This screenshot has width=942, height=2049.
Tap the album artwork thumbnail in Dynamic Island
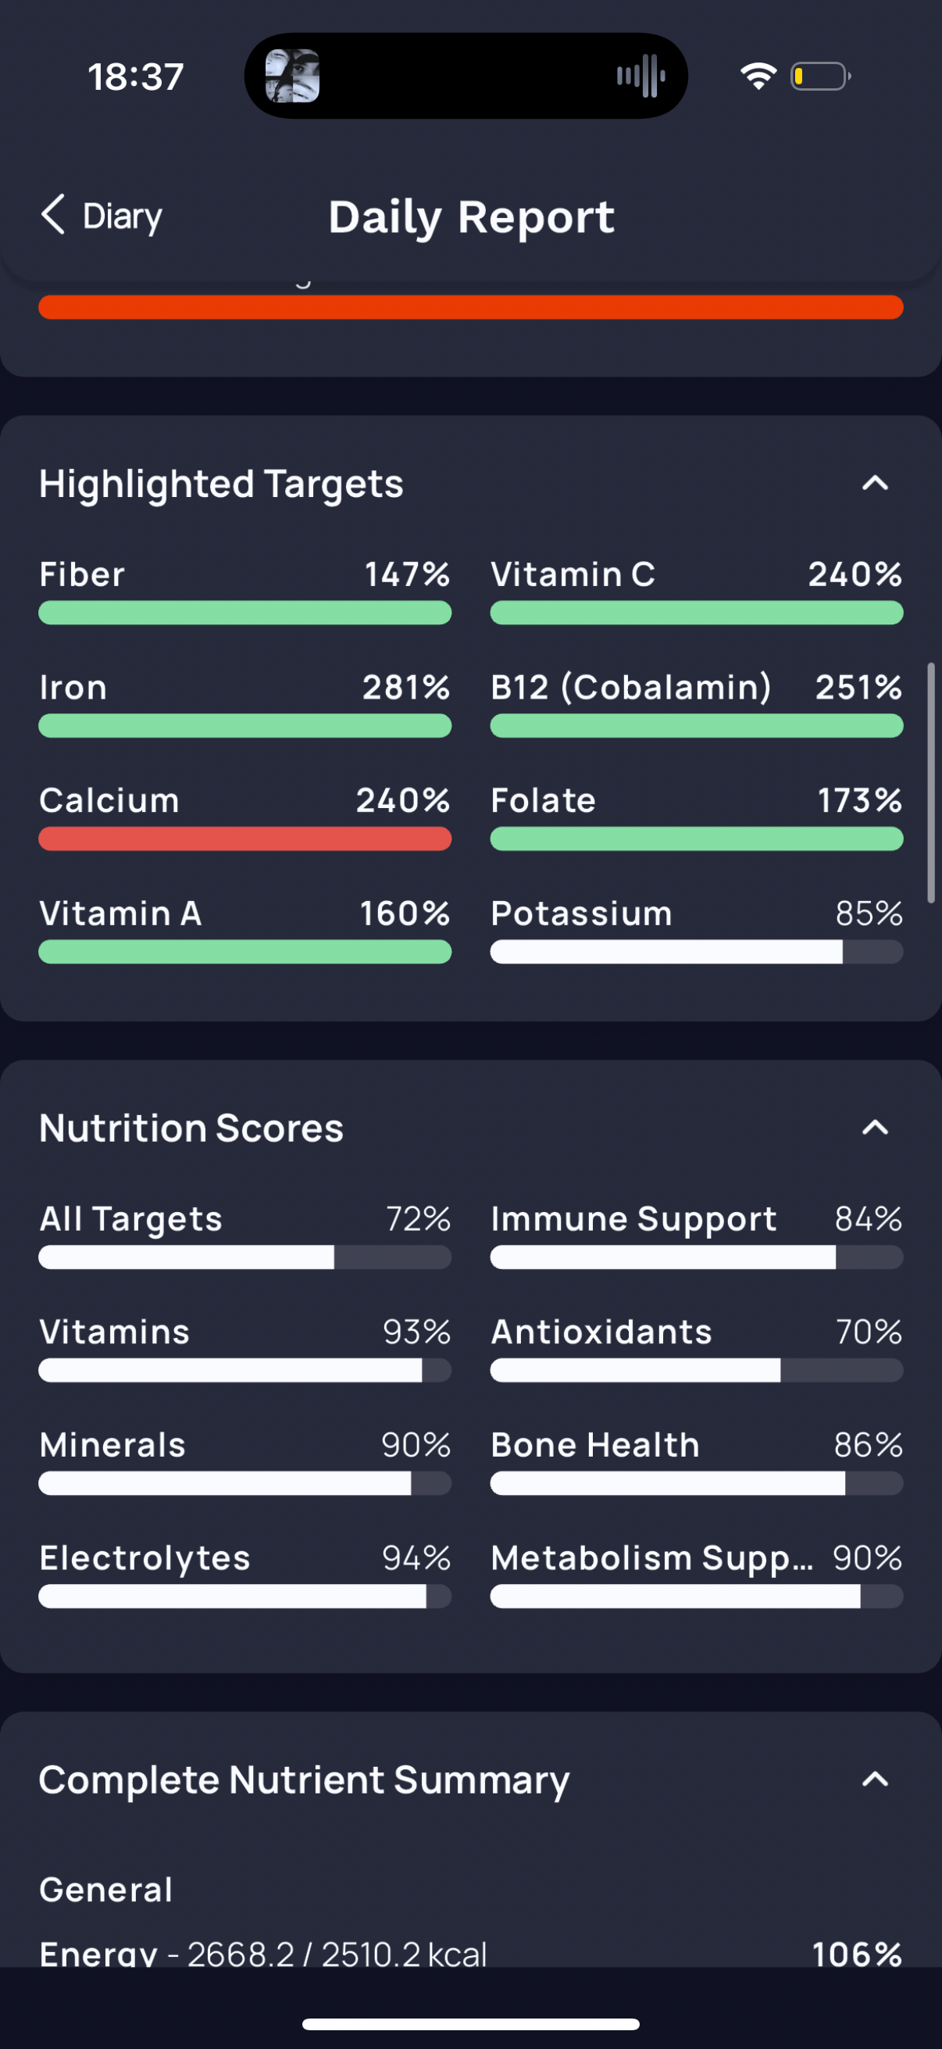293,77
